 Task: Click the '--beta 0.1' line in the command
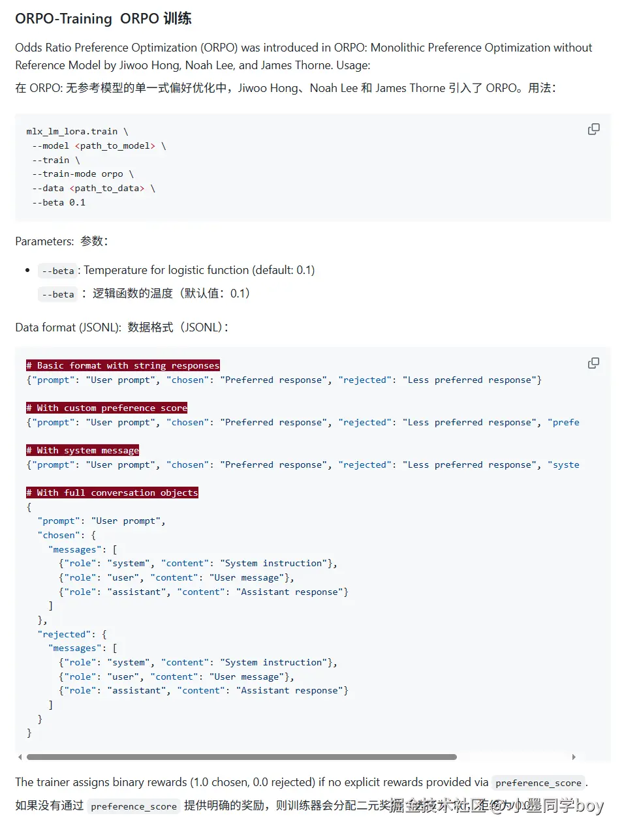pyautogui.click(x=59, y=203)
